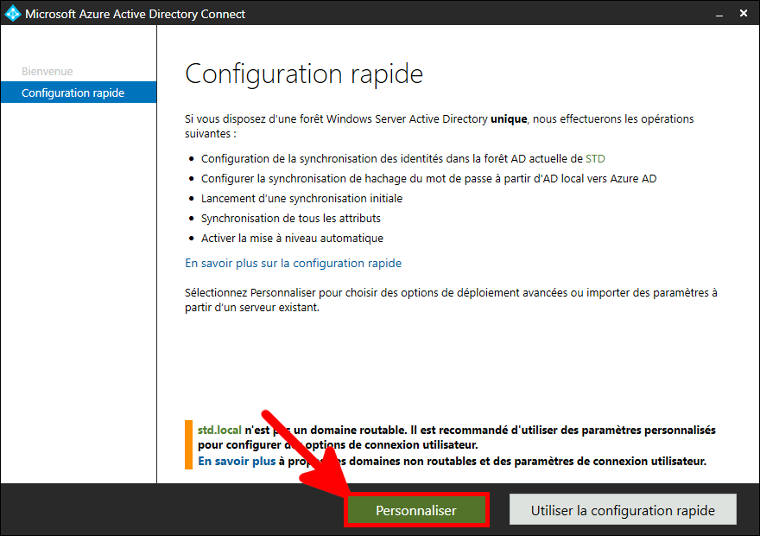
Task: Close the Microsoft Azure Active Directory Connect window
Action: [744, 13]
